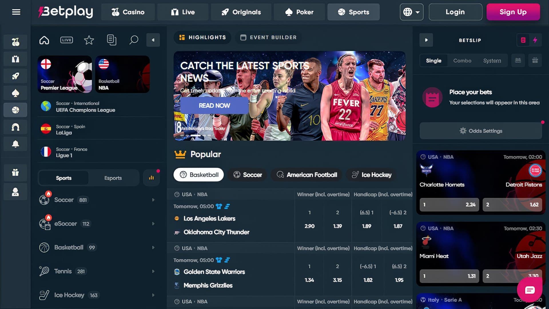
Task: Open Odds Settings in the betslip
Action: (481, 131)
